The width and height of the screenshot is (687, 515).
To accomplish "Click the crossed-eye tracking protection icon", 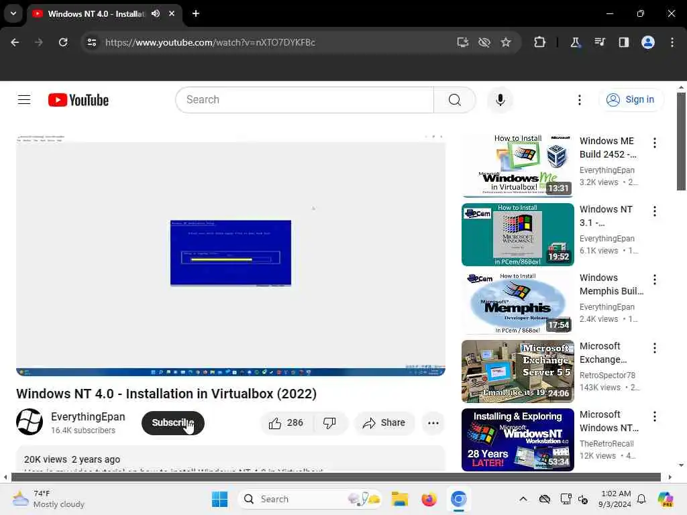I will coord(484,42).
